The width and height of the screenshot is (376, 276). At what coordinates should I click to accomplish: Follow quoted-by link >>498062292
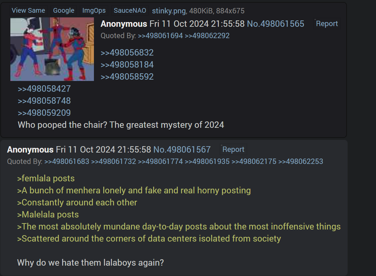207,36
